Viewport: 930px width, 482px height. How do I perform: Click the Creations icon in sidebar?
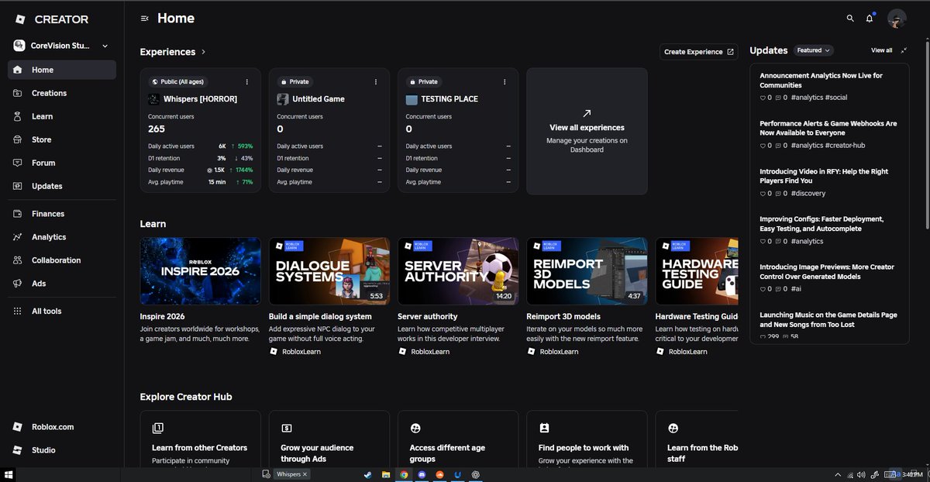pyautogui.click(x=17, y=93)
